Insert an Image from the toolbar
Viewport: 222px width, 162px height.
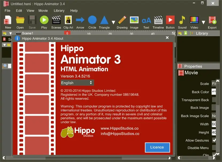pos(134,22)
